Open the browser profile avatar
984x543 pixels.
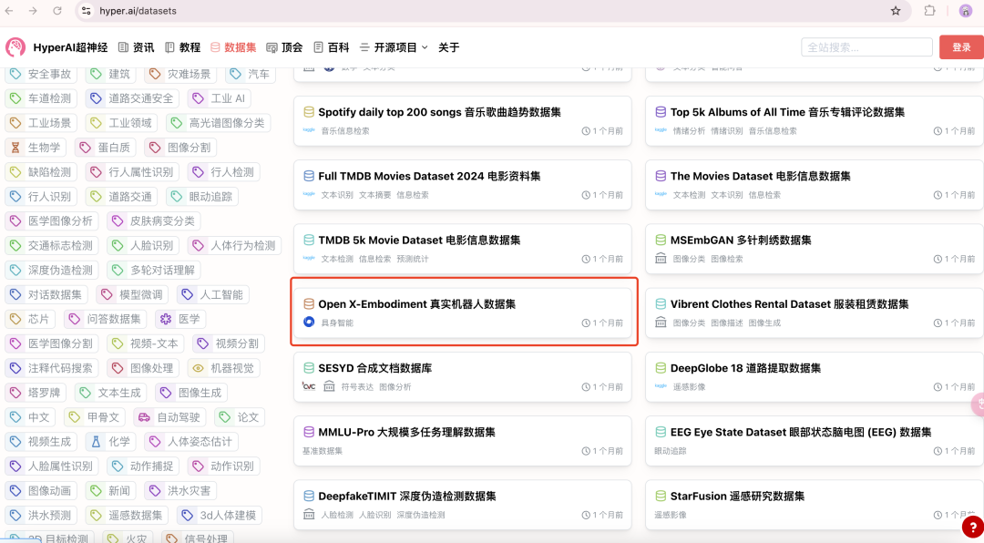coord(965,11)
